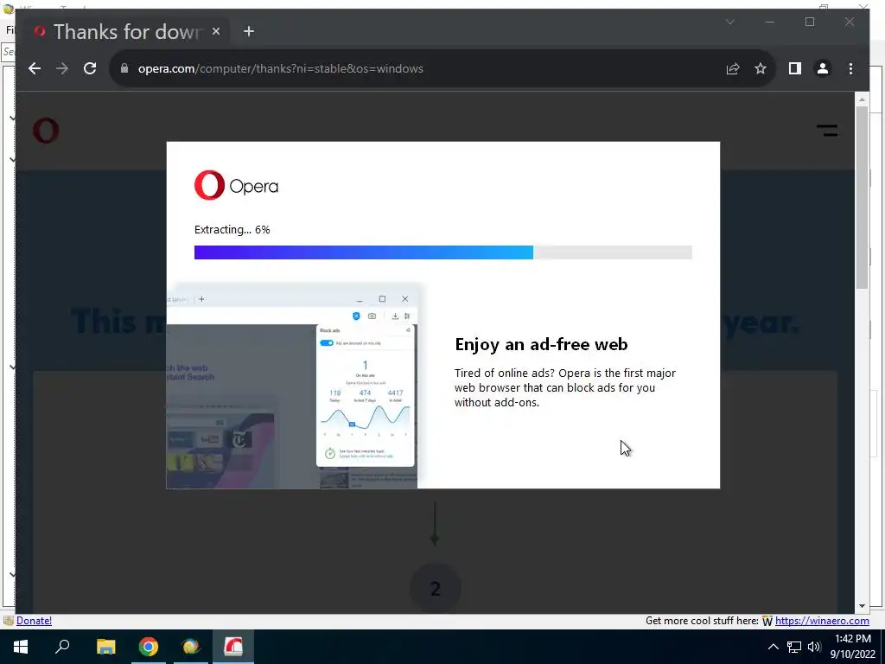
Task: Open the https://winaero.com link
Action: [822, 621]
